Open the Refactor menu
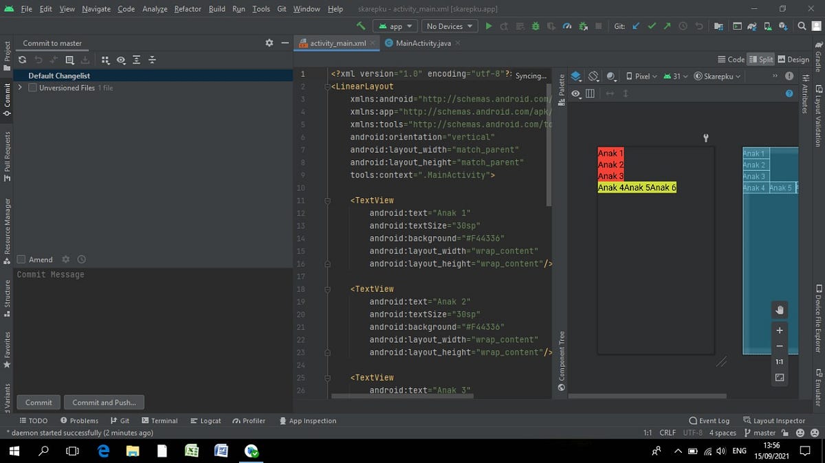This screenshot has height=463, width=825. pyautogui.click(x=187, y=9)
